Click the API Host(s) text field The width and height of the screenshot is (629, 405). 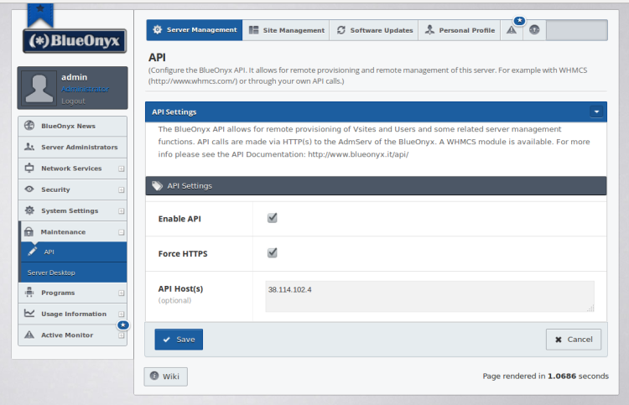[x=429, y=296]
